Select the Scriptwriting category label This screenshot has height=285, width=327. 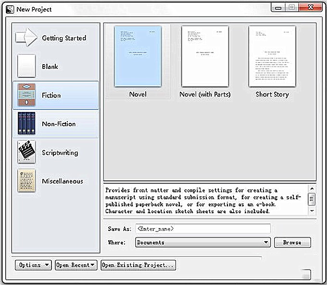click(60, 153)
